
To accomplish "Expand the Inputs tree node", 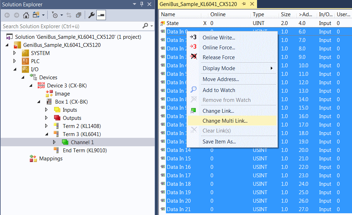I will click(47, 110).
